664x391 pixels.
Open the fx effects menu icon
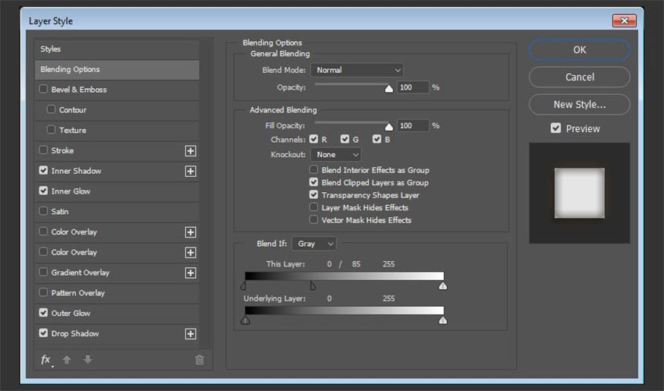click(46, 360)
